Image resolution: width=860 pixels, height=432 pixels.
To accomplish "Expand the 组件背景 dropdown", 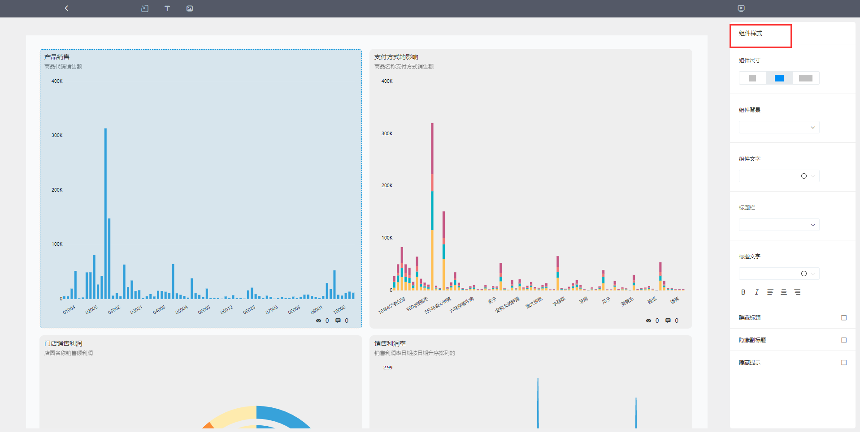I will 779,127.
